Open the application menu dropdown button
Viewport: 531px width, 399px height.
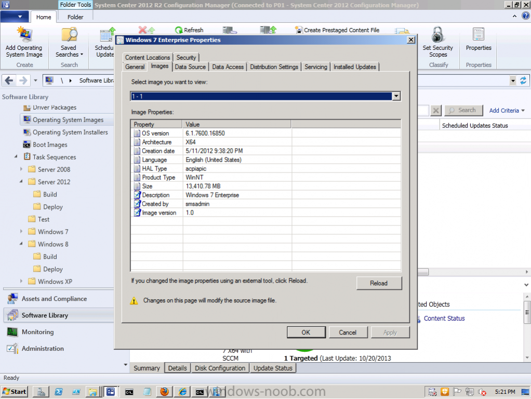click(14, 16)
